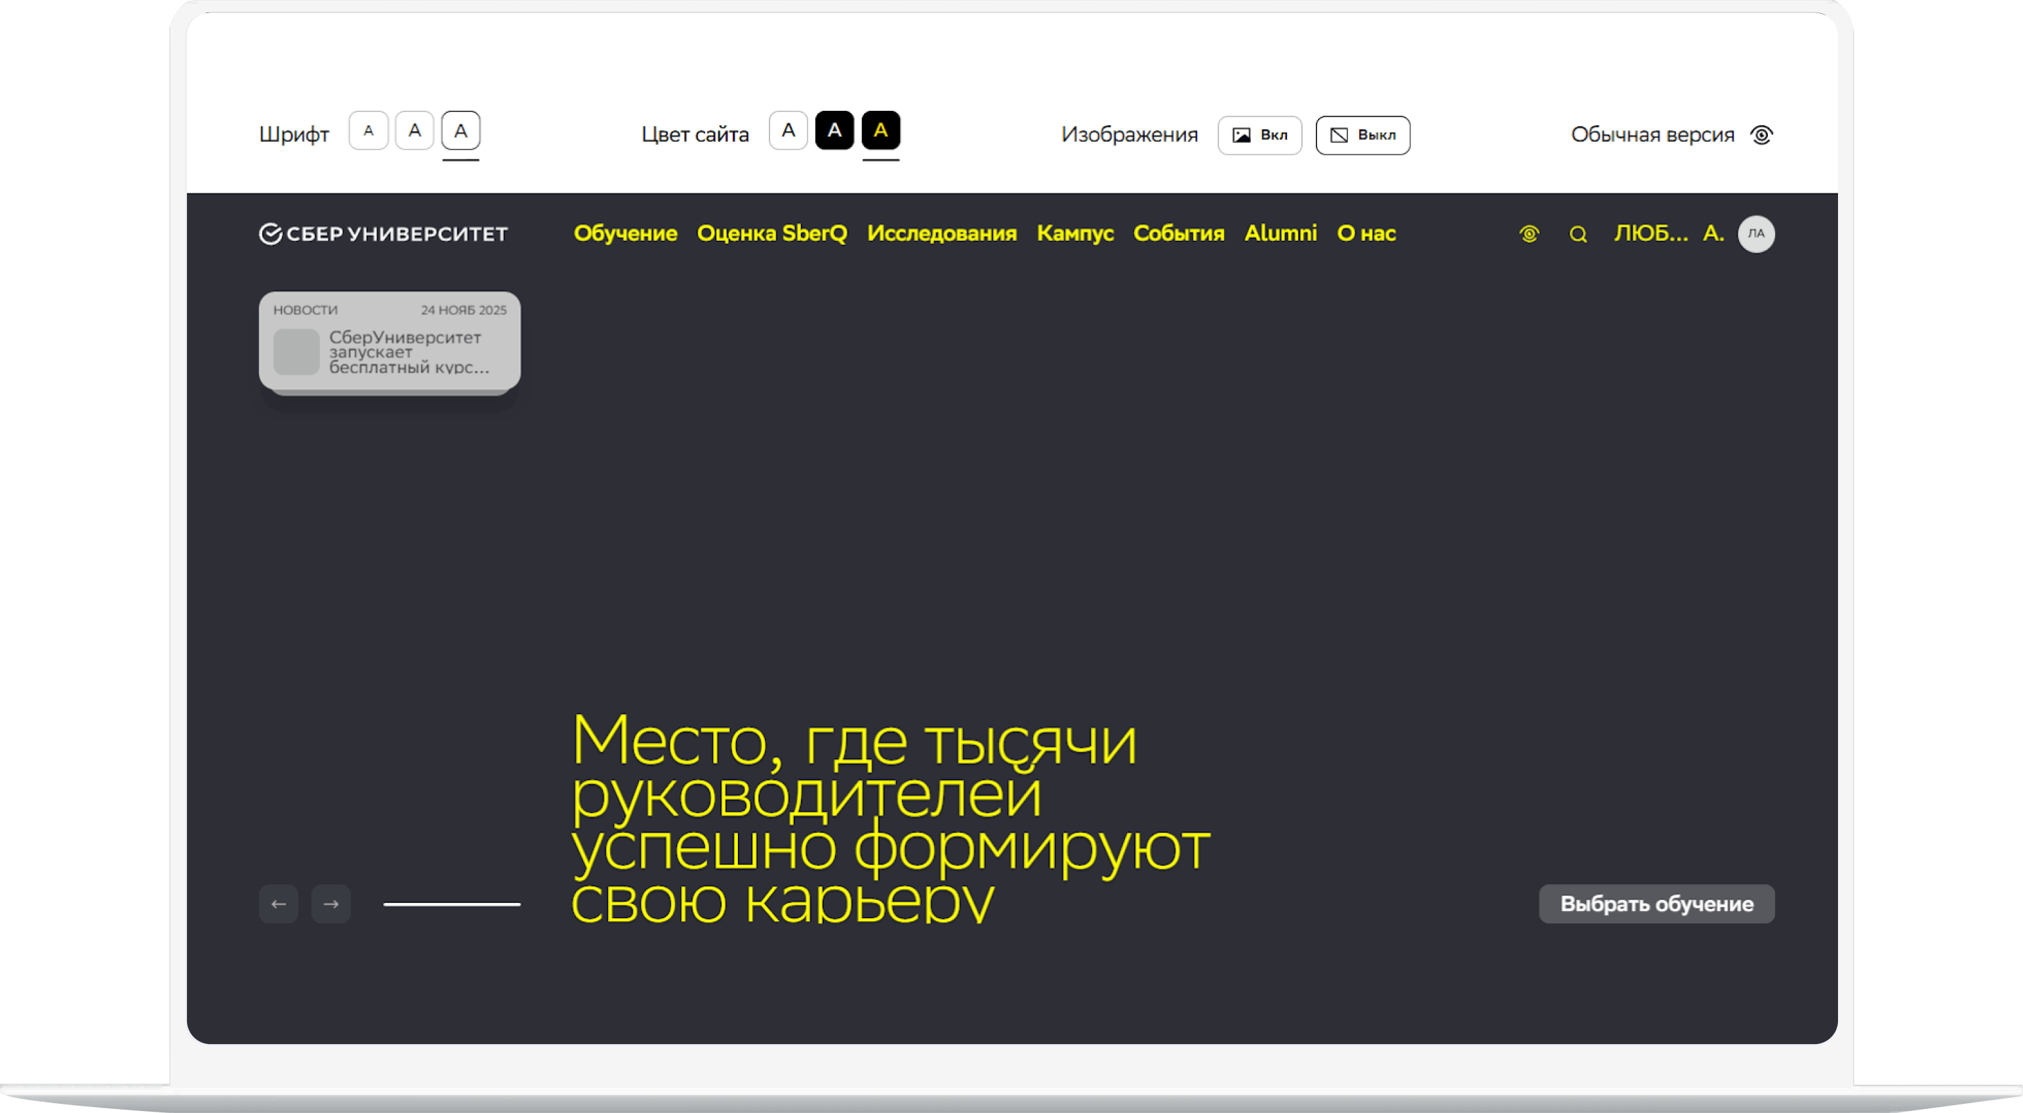Viewport: 2023px width, 1113px height.
Task: Go to previous slide with left arrow
Action: tap(279, 904)
